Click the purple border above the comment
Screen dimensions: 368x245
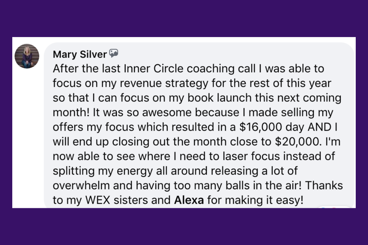point(184,18)
